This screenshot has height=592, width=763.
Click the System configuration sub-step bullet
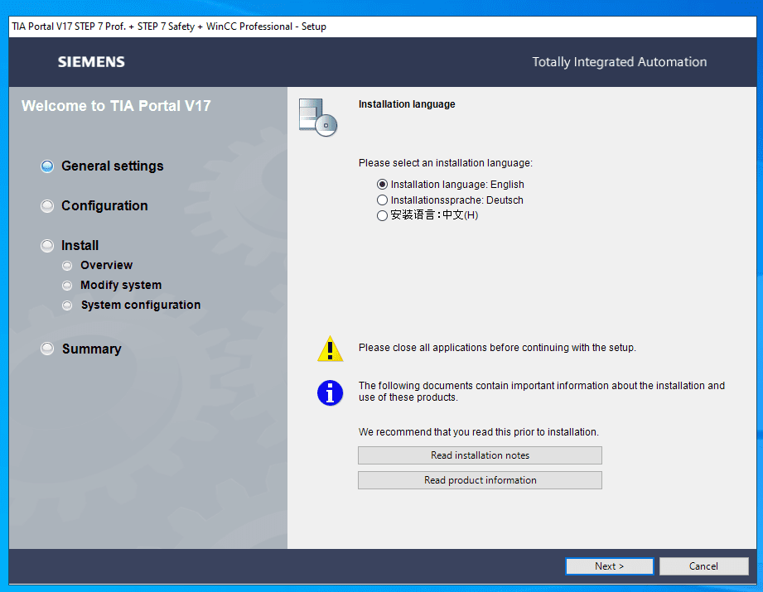point(67,306)
